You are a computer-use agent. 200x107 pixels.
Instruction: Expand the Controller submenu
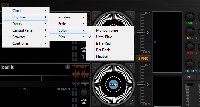(x=26, y=43)
